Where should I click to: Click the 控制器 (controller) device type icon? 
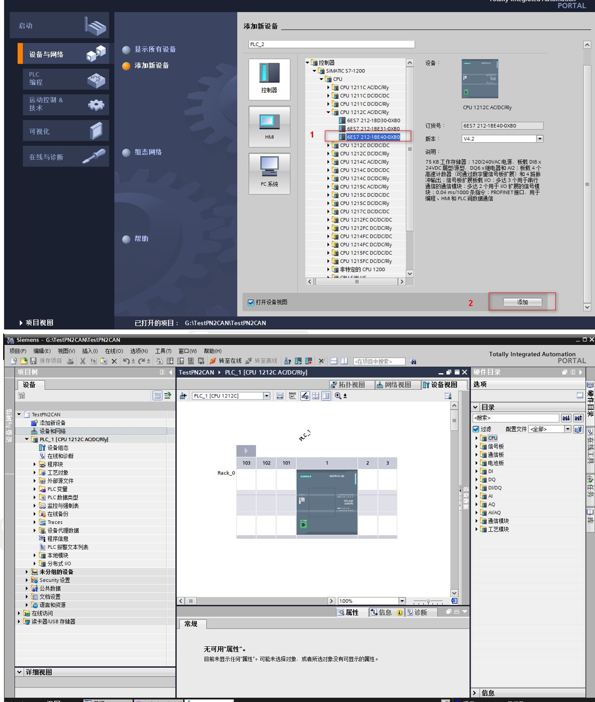coord(269,79)
